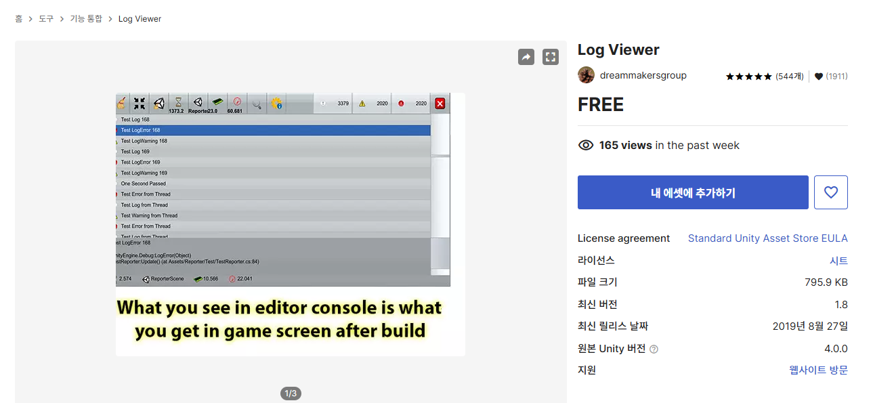Open fullscreen view of preview image
Screen dimensions: 873x403
coord(551,57)
